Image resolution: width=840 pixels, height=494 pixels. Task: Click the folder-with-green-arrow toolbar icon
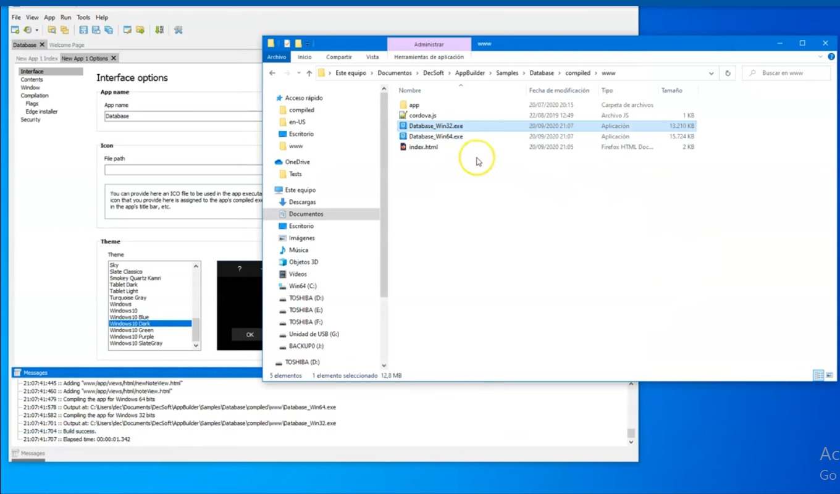[x=140, y=30]
